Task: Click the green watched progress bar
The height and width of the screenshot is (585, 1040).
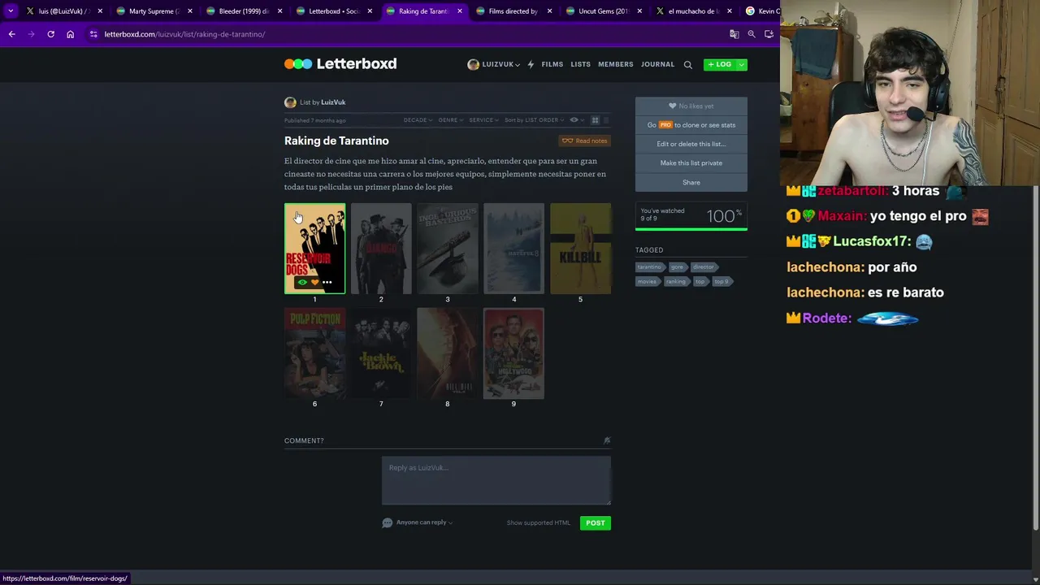Action: tap(691, 230)
